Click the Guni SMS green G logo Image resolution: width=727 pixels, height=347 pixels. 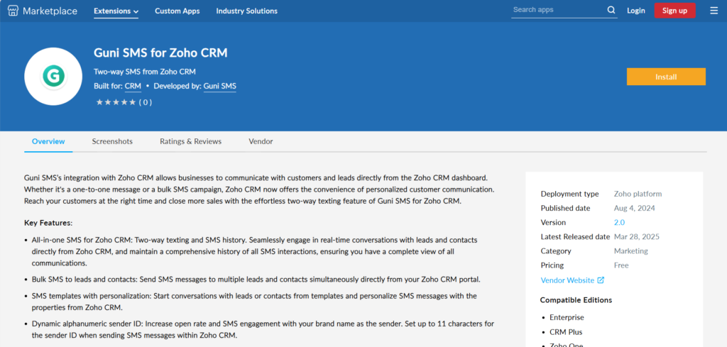pos(53,77)
